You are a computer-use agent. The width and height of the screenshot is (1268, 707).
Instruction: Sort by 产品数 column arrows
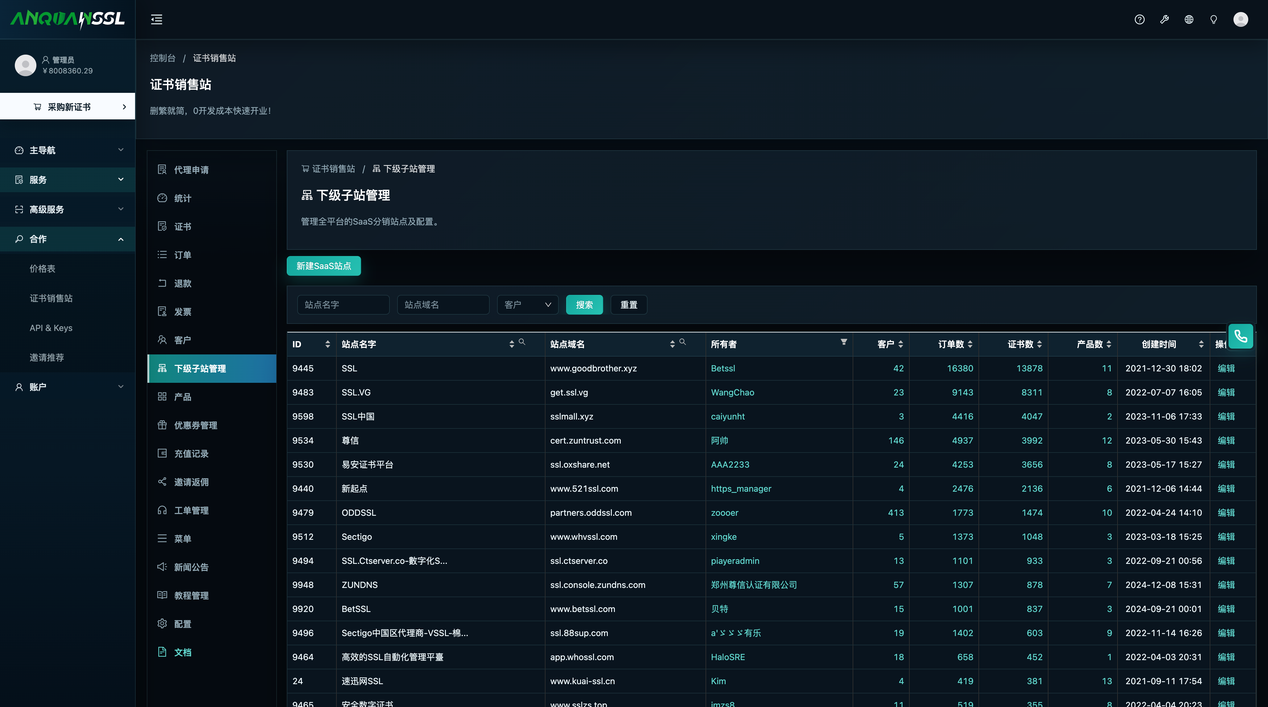coord(1109,344)
